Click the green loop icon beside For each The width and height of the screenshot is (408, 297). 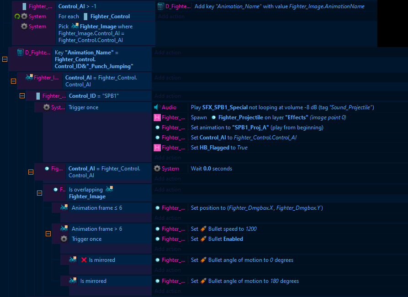coord(17,16)
